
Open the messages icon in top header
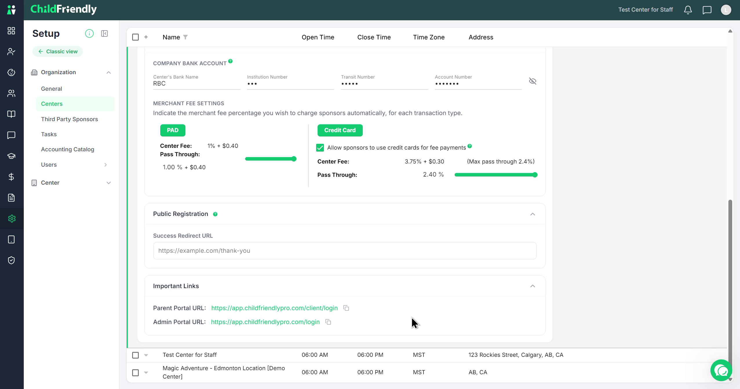(x=707, y=10)
